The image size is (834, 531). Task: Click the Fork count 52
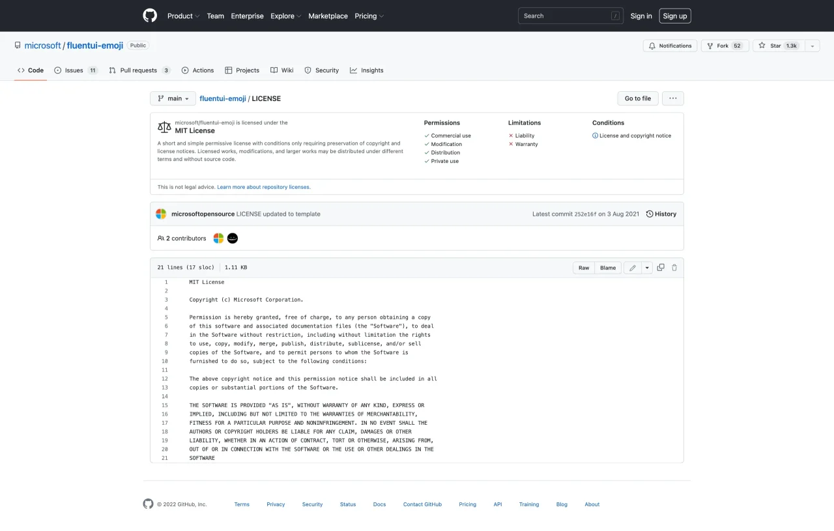pos(737,46)
